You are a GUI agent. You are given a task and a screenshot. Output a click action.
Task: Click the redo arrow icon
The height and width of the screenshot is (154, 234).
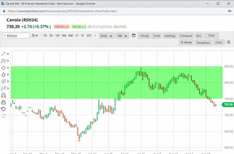3,116
